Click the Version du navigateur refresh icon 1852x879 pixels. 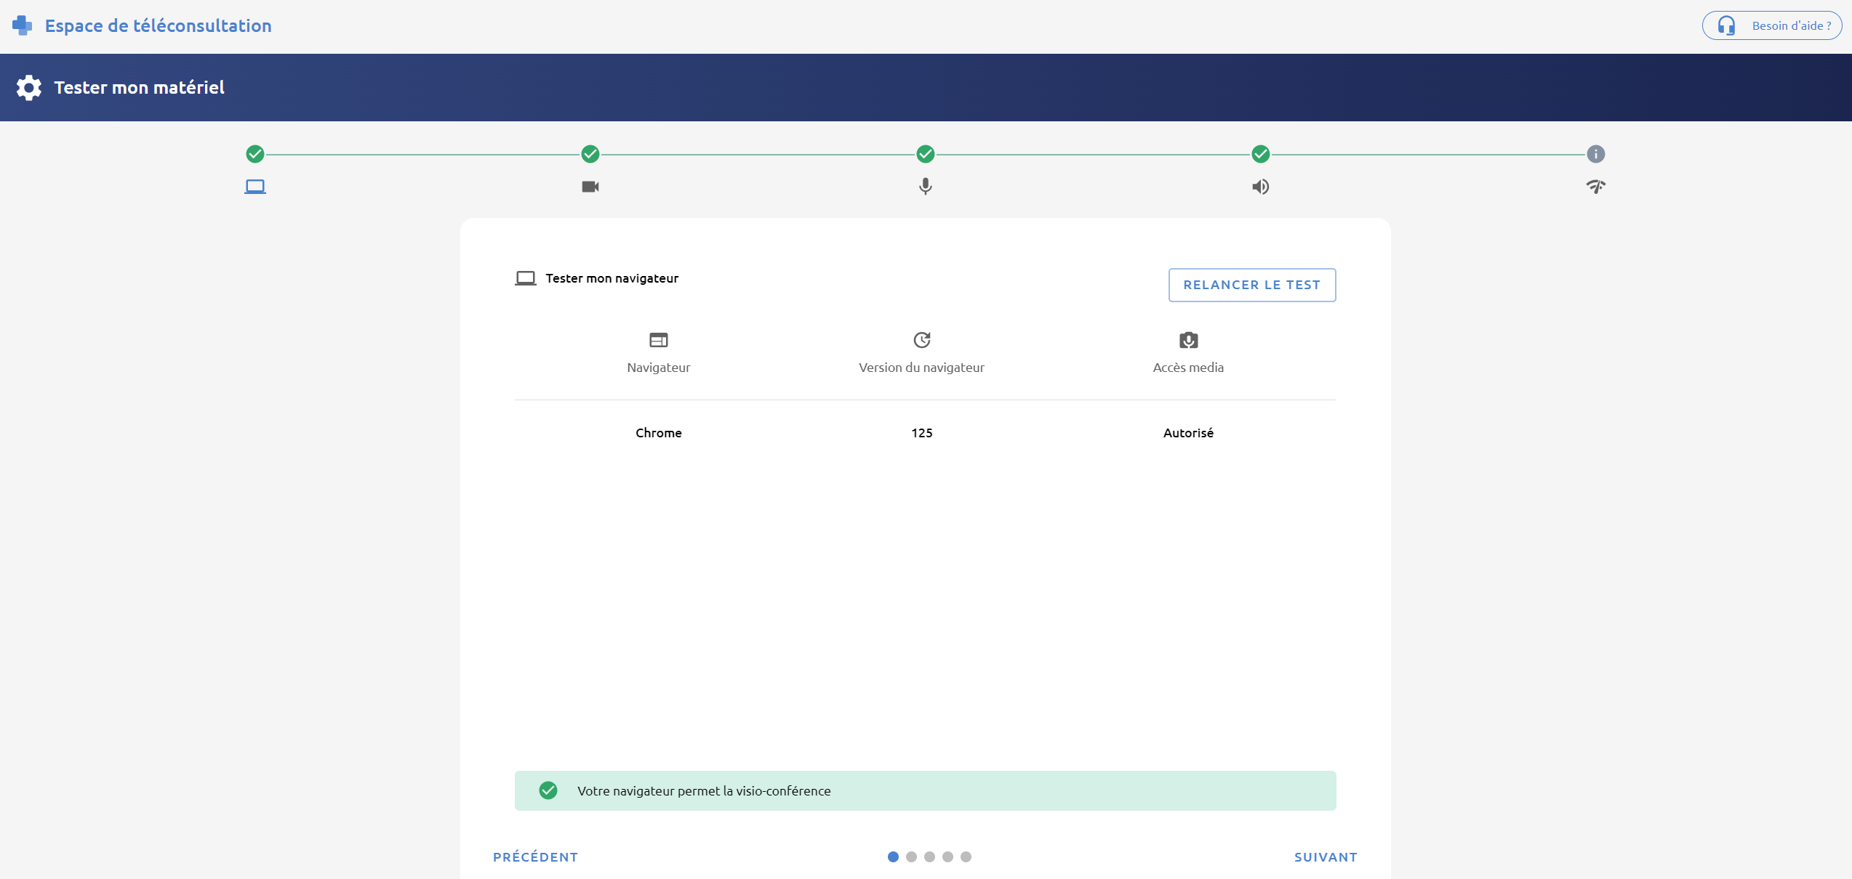922,340
